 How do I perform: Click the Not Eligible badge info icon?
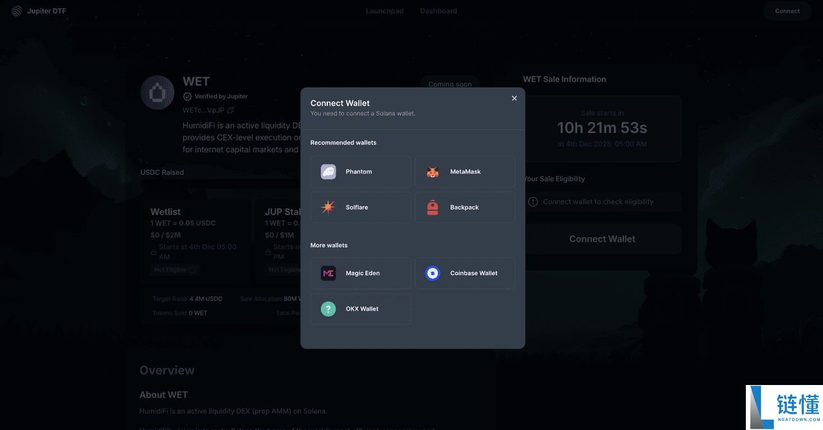coord(192,270)
